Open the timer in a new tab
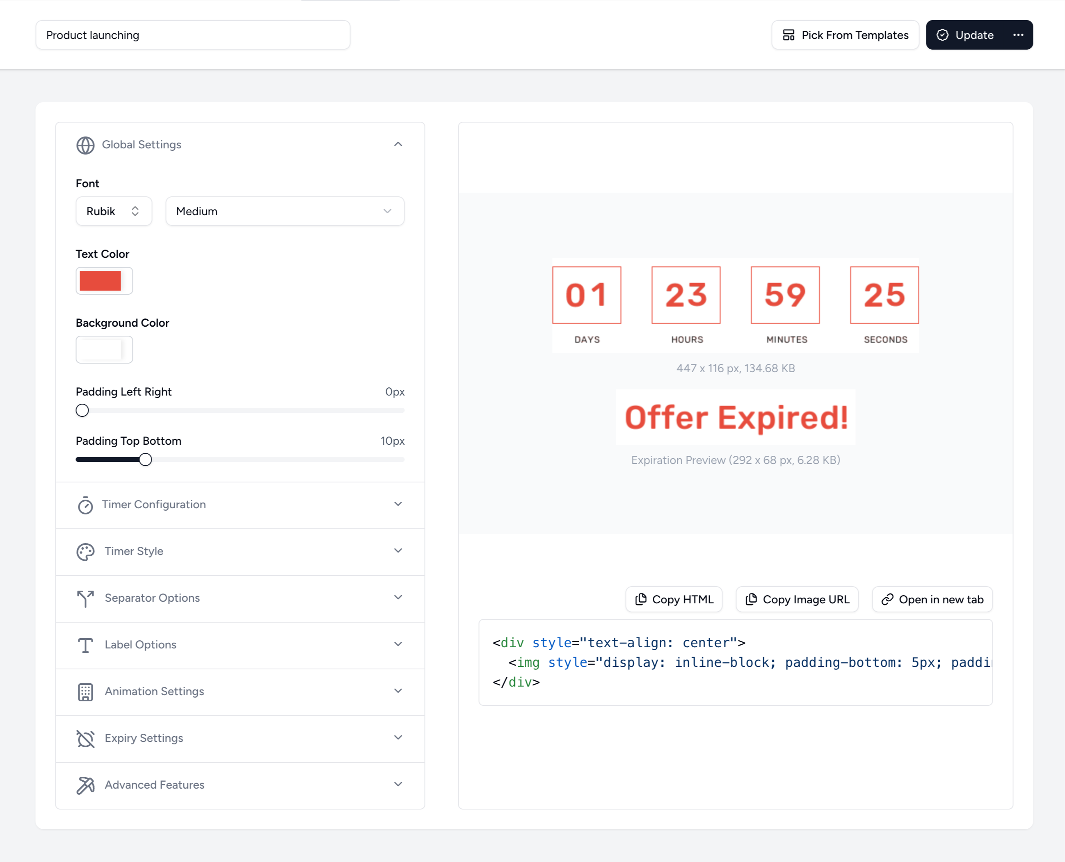This screenshot has height=862, width=1065. pos(932,599)
